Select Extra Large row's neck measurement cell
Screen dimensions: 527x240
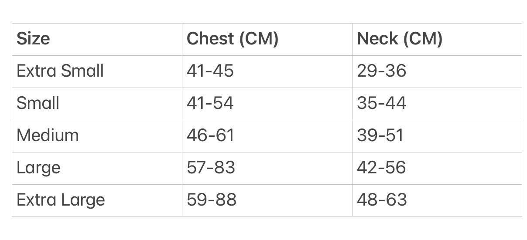(x=437, y=200)
